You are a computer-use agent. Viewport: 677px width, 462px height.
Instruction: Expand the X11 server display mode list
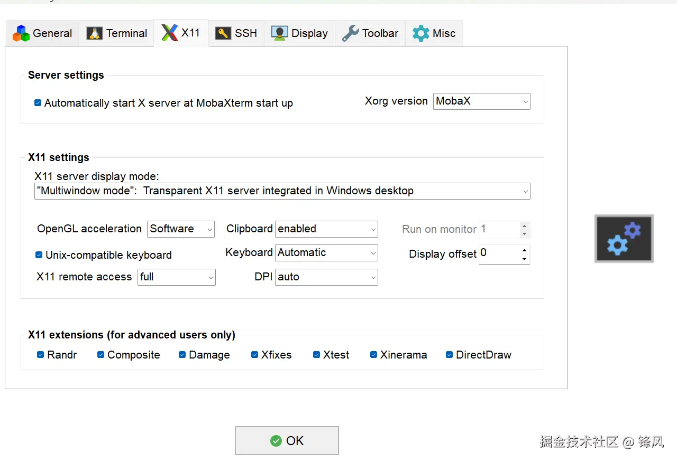[x=282, y=191]
